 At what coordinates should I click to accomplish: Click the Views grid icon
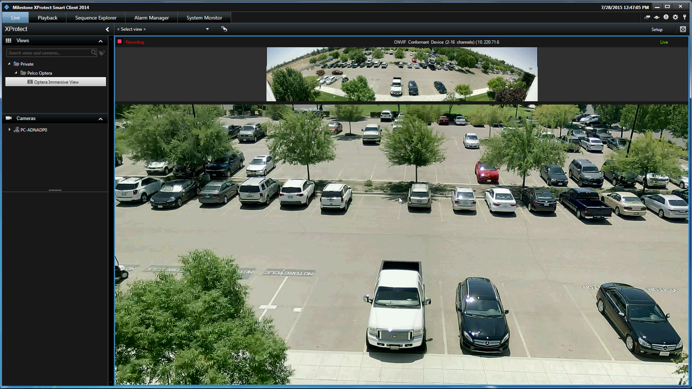point(8,41)
